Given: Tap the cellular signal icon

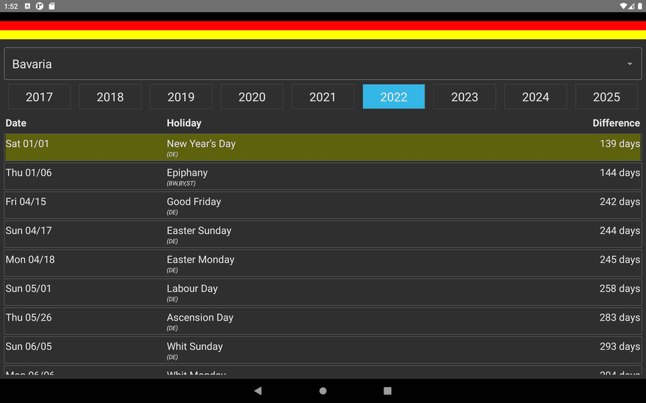Looking at the screenshot, I should coord(631,6).
